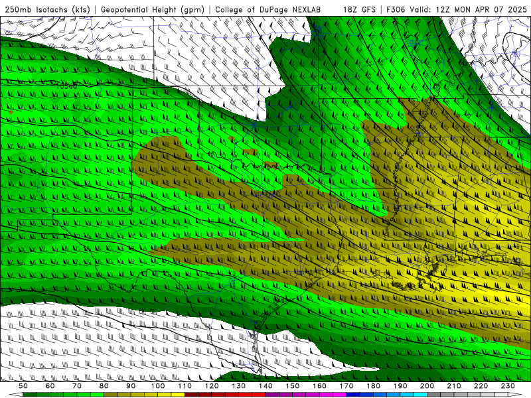
Task: Click the 70 knot colorbar label
Action: click(77, 386)
